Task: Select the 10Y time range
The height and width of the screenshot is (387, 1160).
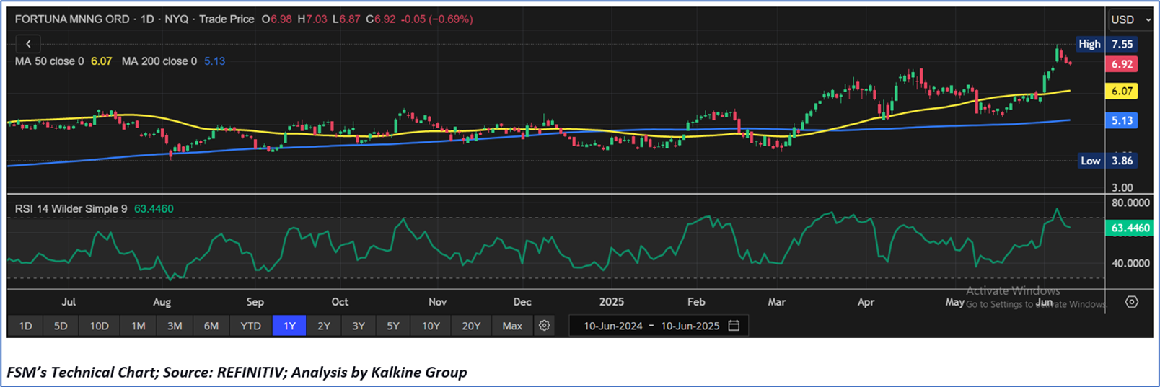Action: click(x=431, y=326)
